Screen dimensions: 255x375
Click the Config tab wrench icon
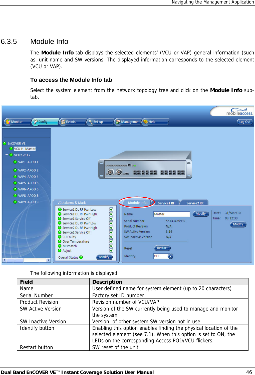[x=36, y=121]
